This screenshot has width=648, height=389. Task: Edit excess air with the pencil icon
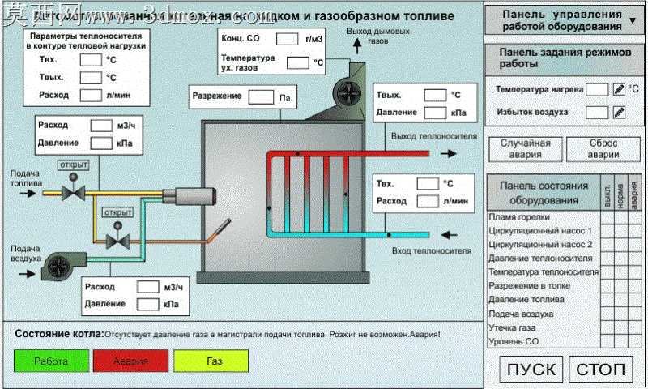tap(619, 112)
